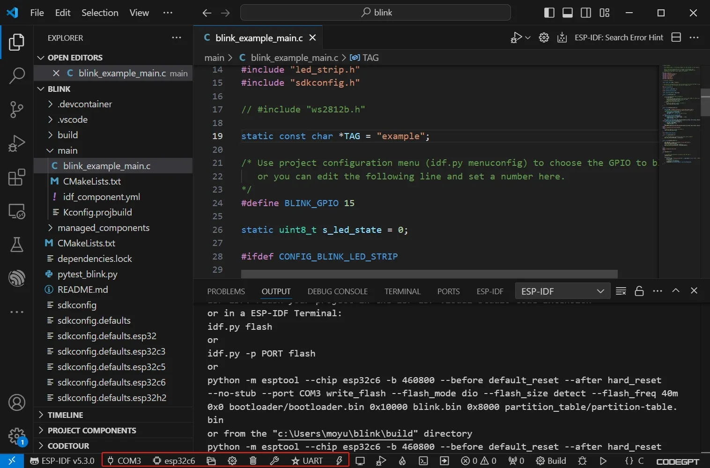
Task: Click the flash (lightning) icon in status bar
Action: [339, 461]
